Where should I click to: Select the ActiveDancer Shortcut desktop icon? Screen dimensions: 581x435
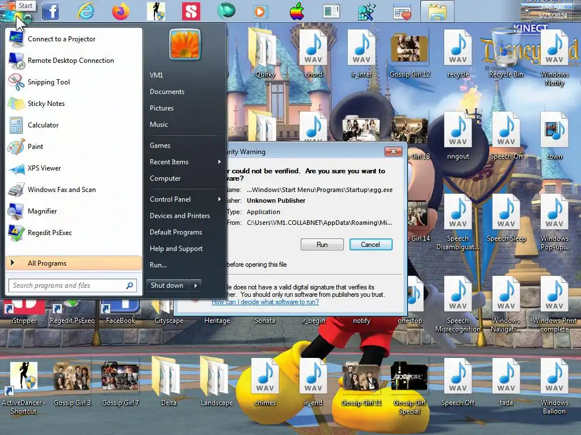24,387
